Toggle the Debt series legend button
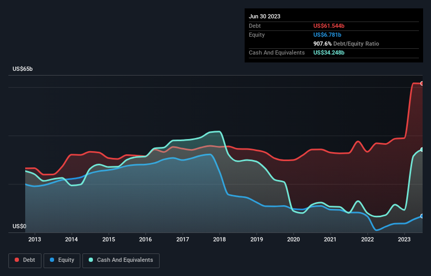The image size is (431, 276). click(25, 260)
